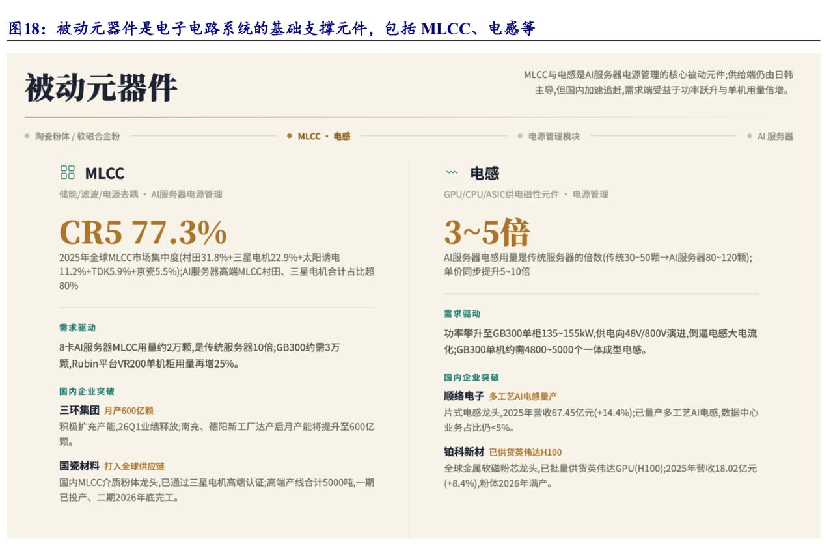Image resolution: width=833 pixels, height=544 pixels.
Task: Click the 国内MLCC介质粉体龙头 paragraph
Action: pyautogui.click(x=217, y=490)
